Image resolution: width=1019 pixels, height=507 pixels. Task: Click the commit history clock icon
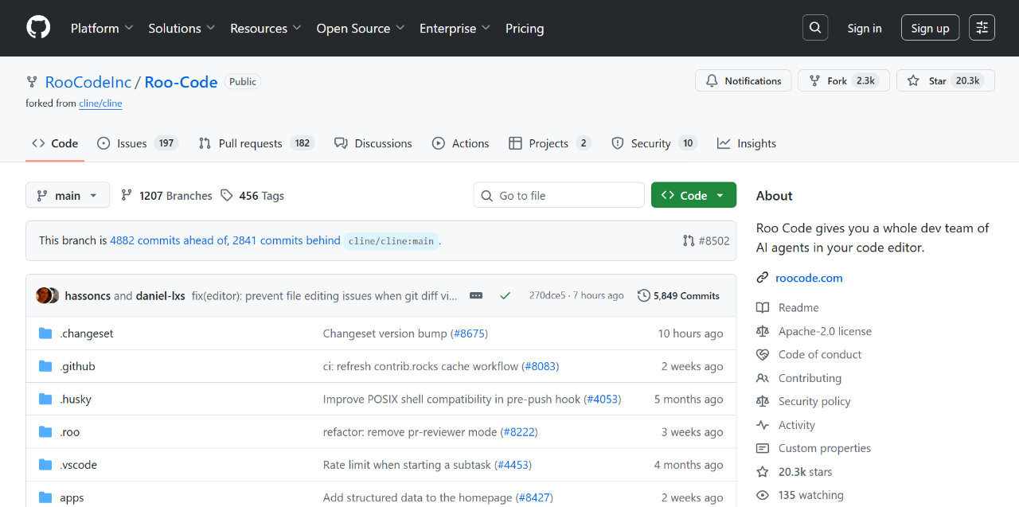click(643, 295)
